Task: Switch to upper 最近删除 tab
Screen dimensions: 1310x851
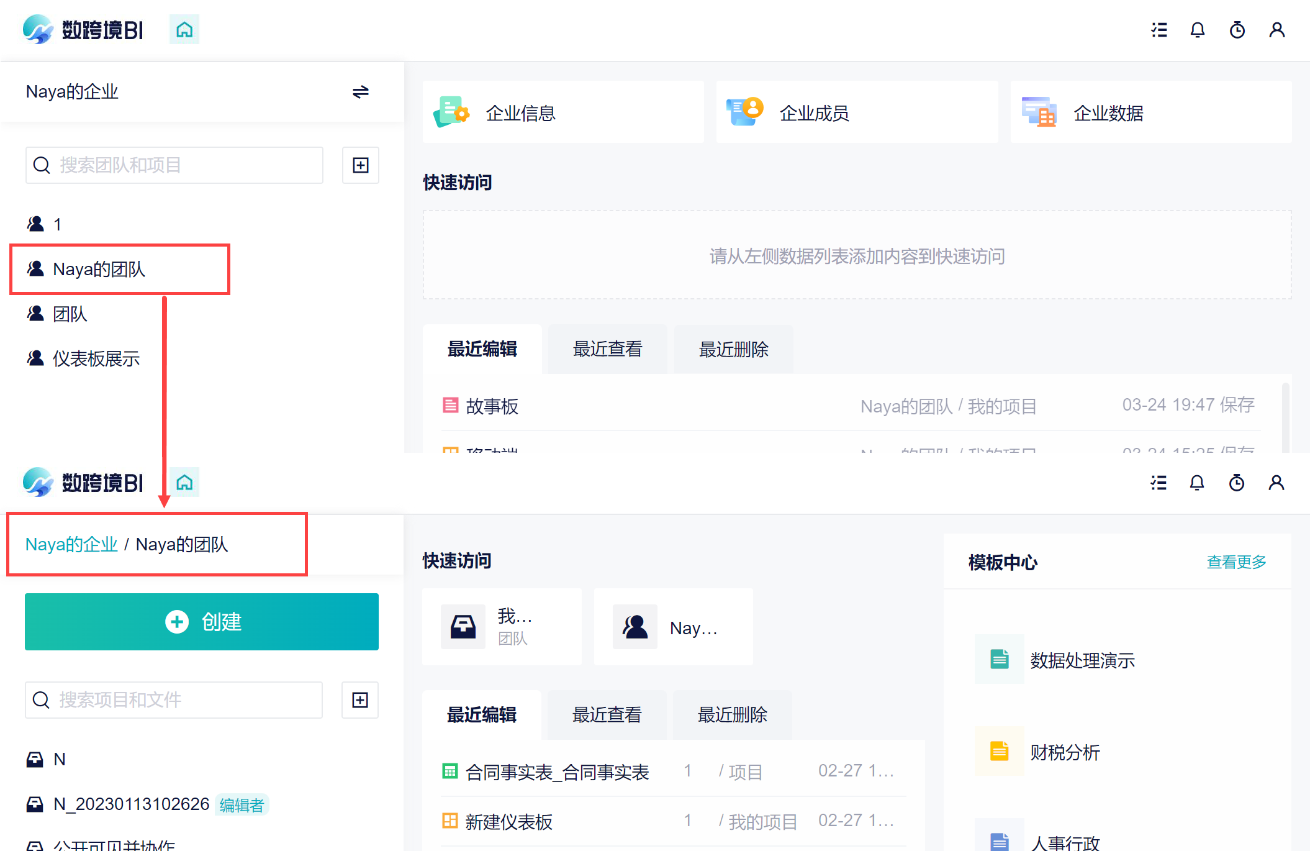Action: (x=734, y=349)
